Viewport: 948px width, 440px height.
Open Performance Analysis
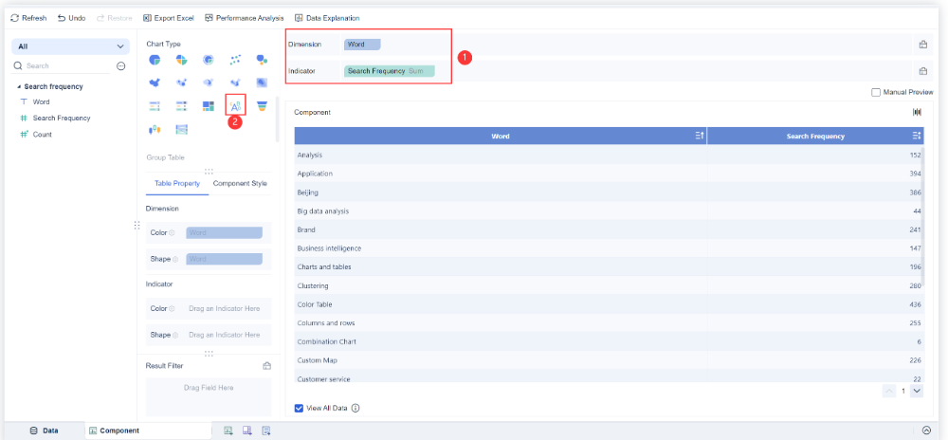[x=246, y=18]
